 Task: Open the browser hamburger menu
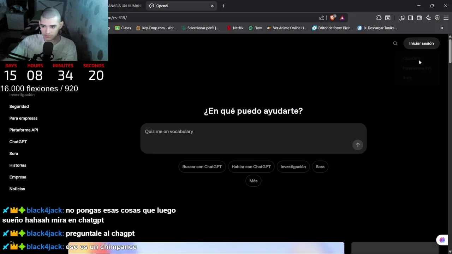[446, 18]
